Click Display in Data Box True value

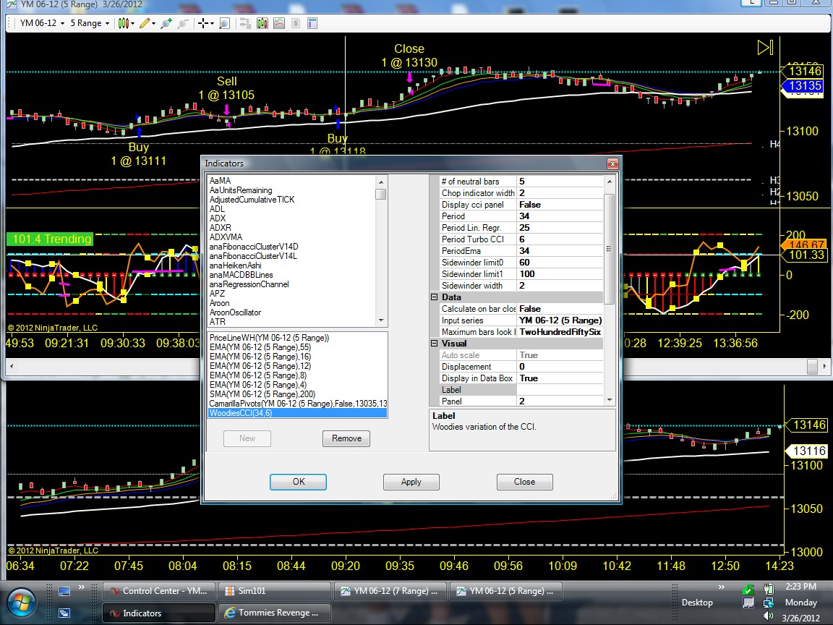[x=560, y=378]
